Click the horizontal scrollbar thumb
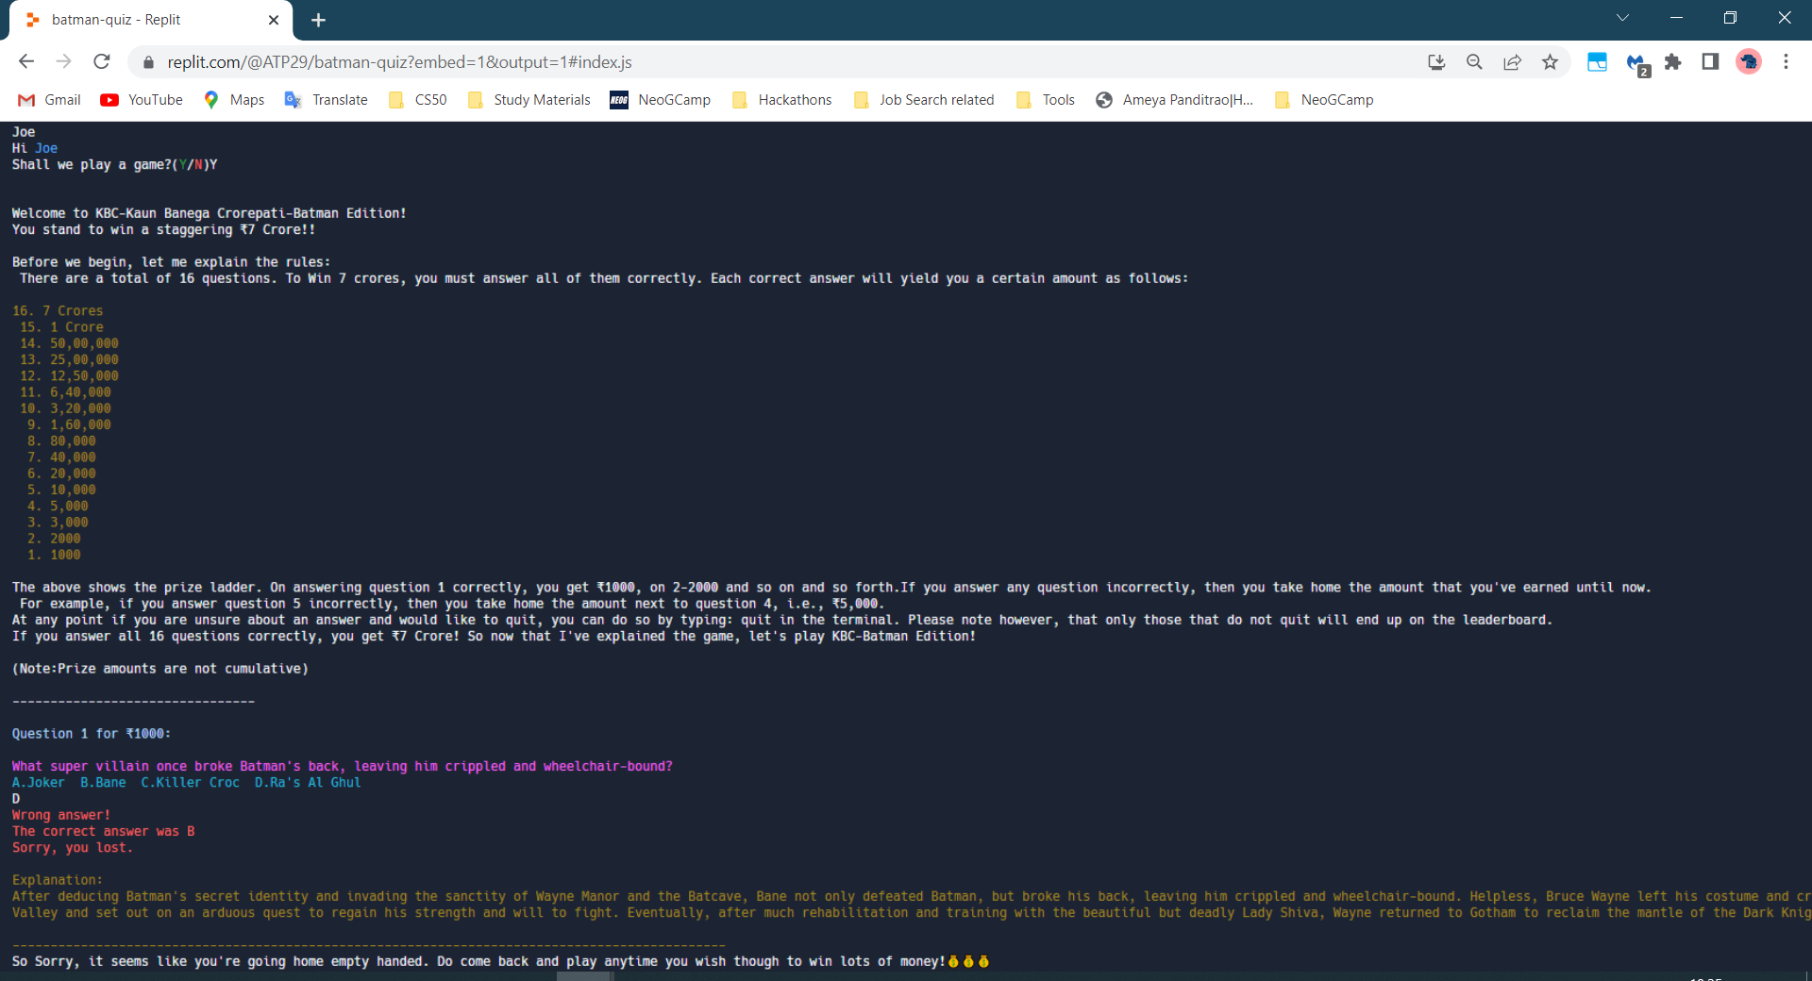The image size is (1812, 981). [583, 976]
